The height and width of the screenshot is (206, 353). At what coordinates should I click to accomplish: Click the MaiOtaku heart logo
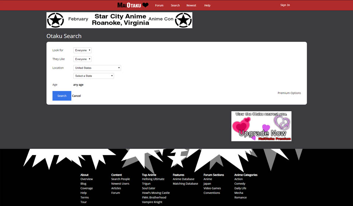pyautogui.click(x=133, y=5)
